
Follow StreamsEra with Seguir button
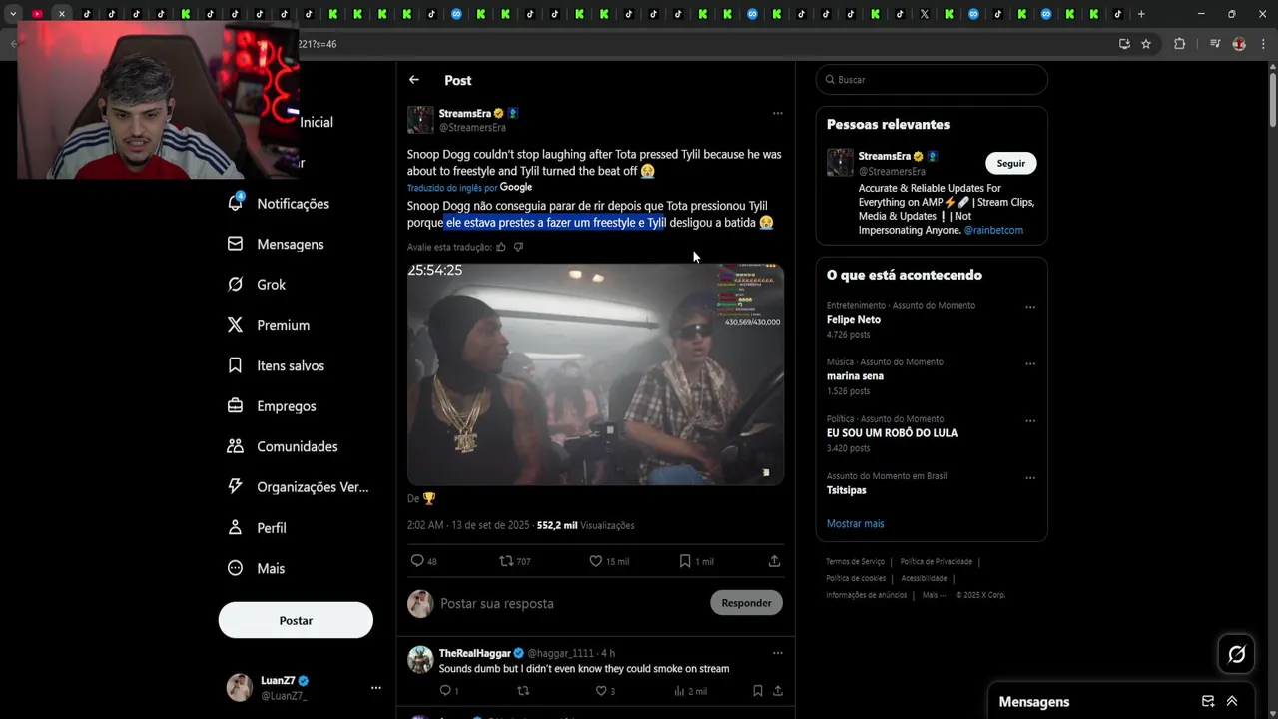coord(1010,163)
